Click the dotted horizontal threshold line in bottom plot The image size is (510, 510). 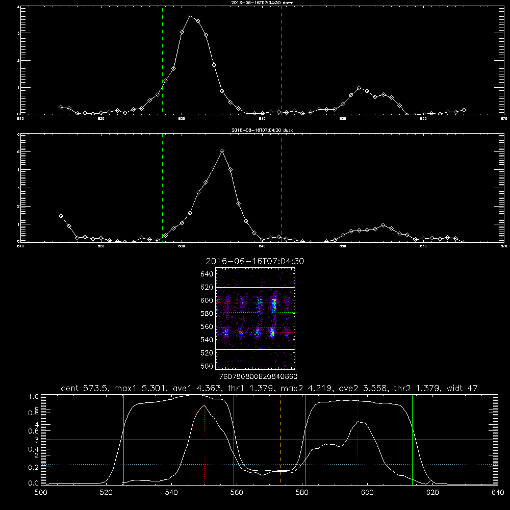pyautogui.click(x=269, y=465)
